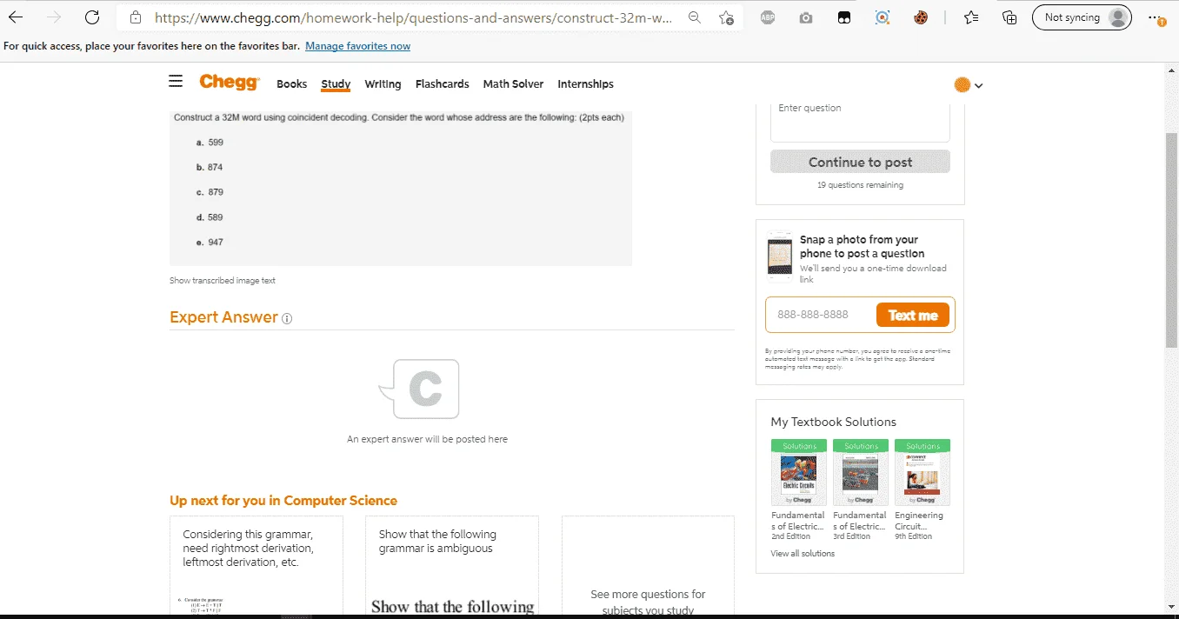
Task: Open the Favorites list icon
Action: point(971,17)
